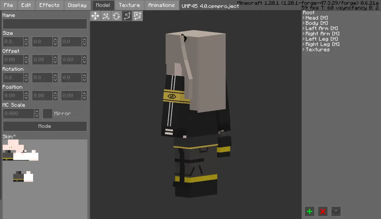
Task: Click the second Size value field
Action: (42, 42)
